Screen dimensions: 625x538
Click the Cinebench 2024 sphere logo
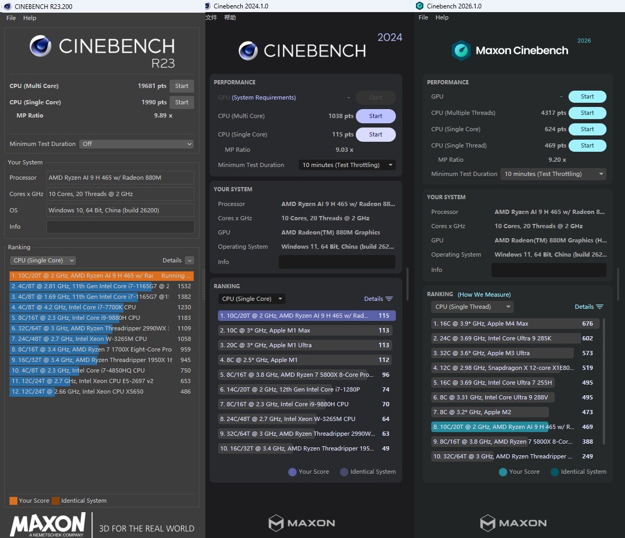pyautogui.click(x=248, y=51)
